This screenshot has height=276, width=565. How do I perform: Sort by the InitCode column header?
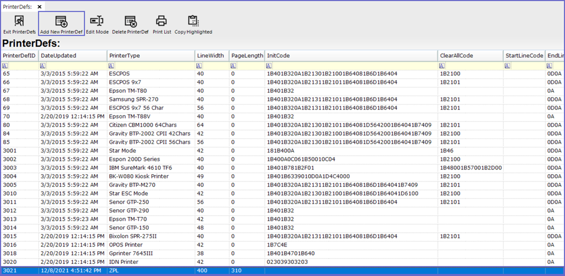pos(279,55)
